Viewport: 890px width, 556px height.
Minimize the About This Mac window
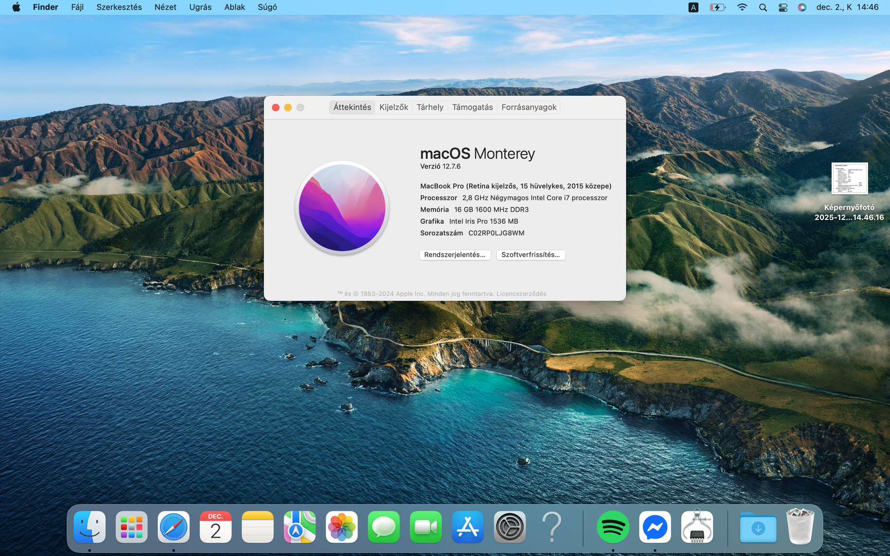click(288, 107)
